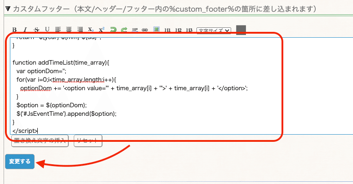This screenshot has height=184, width=353.
Task: Undo last edit with green arrow
Action: (x=113, y=30)
